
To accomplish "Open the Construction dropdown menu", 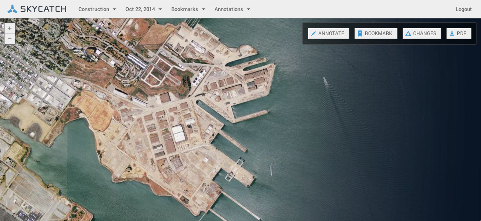I will [97, 9].
